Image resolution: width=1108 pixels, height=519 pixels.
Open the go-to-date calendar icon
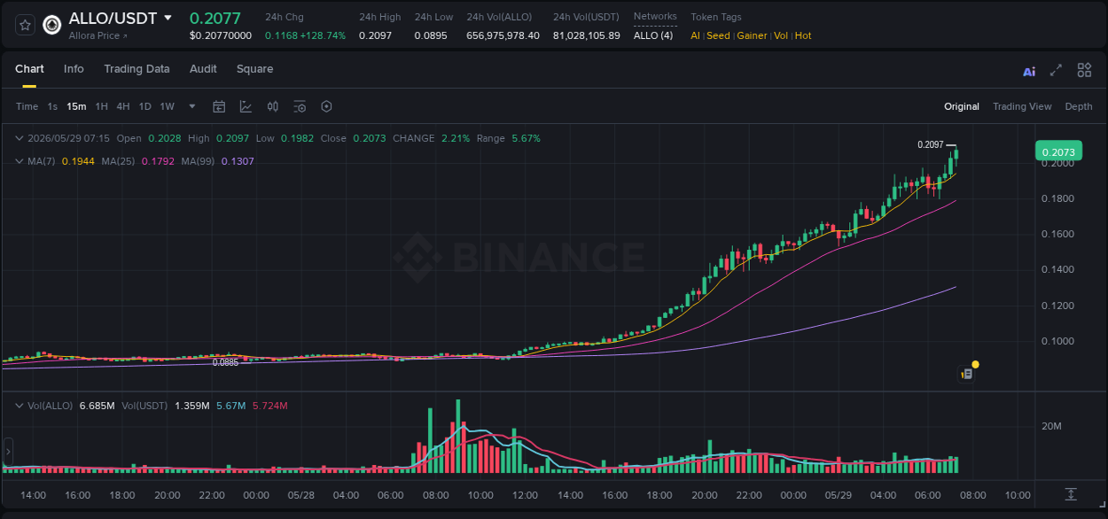pos(219,106)
